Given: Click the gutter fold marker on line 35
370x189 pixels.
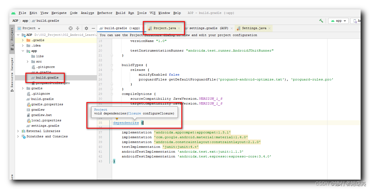Looking at the screenshot, I should 111,123.
